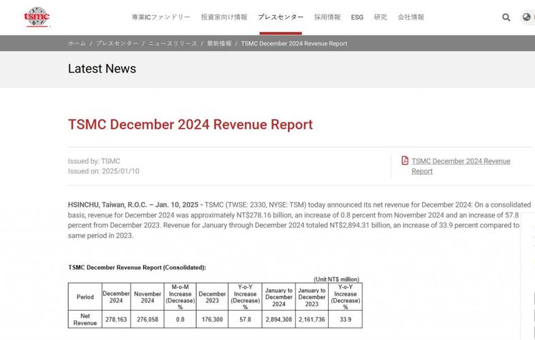Viewport: 535px width, 340px height.
Task: Click the 276,058 table cell
Action: click(x=148, y=320)
